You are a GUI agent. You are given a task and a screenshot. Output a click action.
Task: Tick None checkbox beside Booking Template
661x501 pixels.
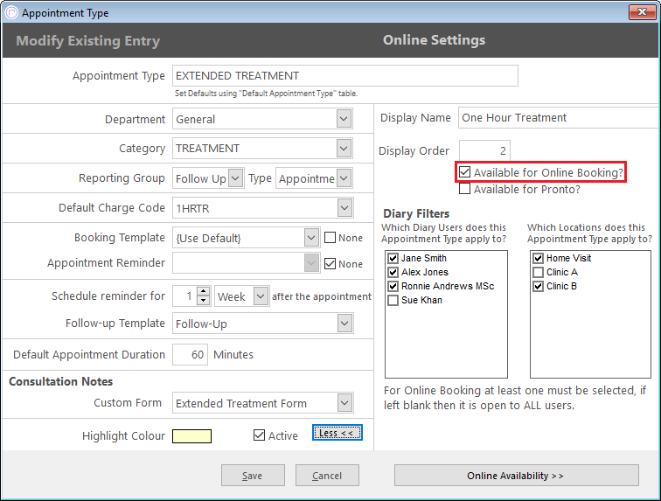click(x=330, y=238)
